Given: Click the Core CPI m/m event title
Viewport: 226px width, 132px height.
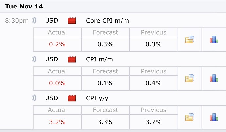Looking at the screenshot, I should [x=107, y=21].
